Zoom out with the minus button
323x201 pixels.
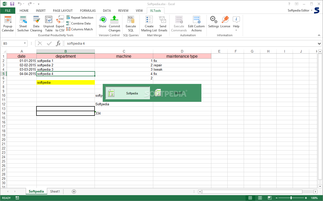[x=276, y=198]
